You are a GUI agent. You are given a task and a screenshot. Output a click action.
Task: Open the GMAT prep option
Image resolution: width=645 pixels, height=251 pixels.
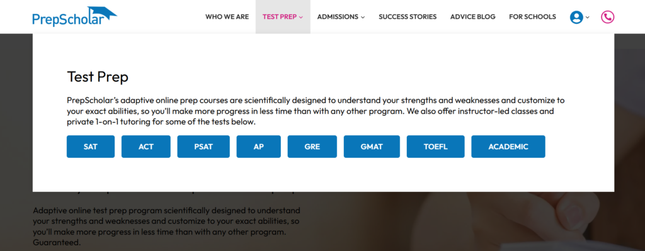(x=372, y=147)
